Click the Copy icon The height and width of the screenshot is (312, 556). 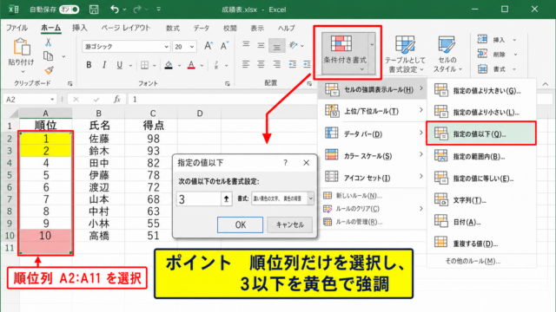pyautogui.click(x=49, y=55)
